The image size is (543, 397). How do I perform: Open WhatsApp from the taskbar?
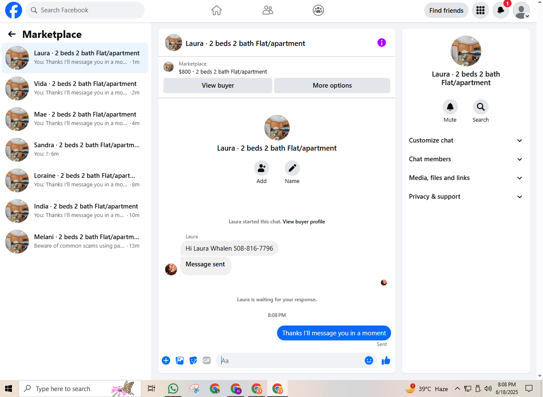point(173,388)
